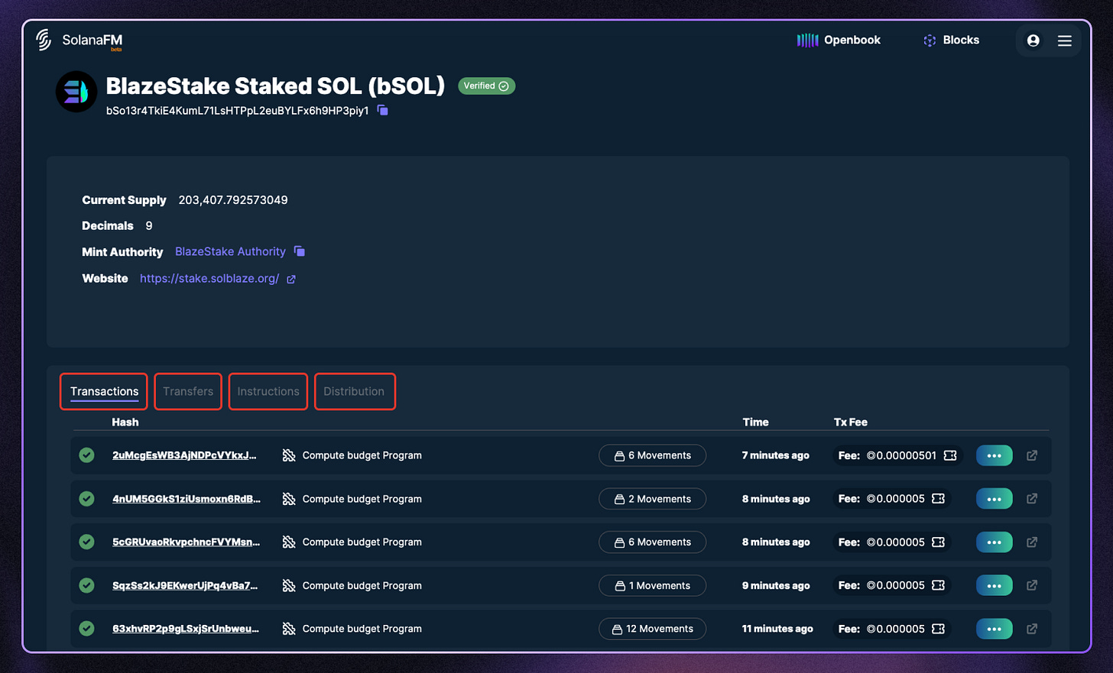Click program icon in SqzSs2kJ9E row
Image resolution: width=1113 pixels, height=673 pixels.
(289, 585)
